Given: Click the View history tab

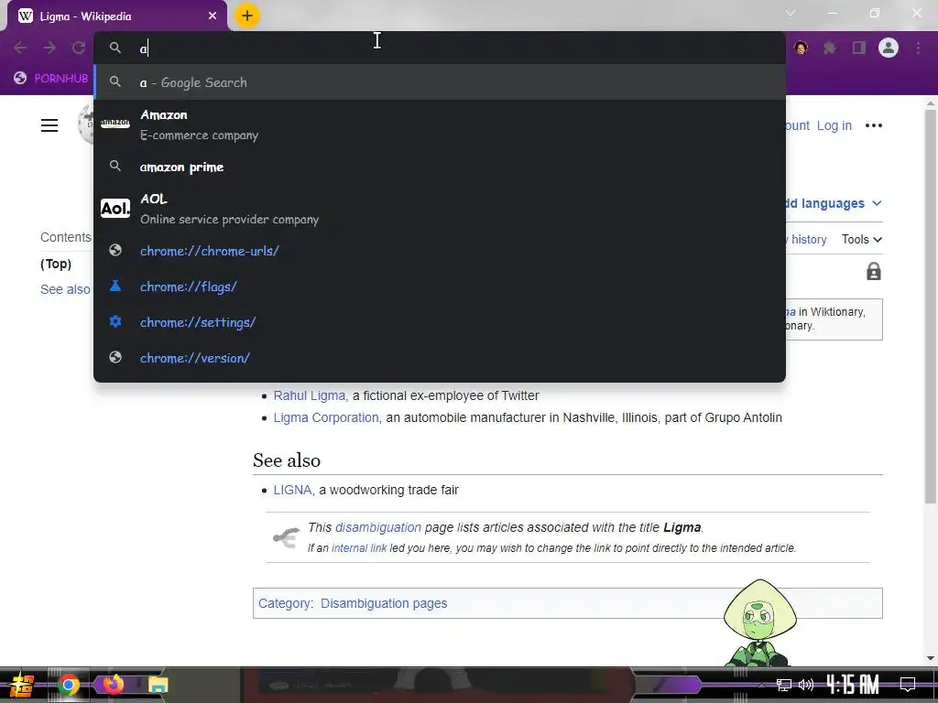Looking at the screenshot, I should tap(806, 239).
